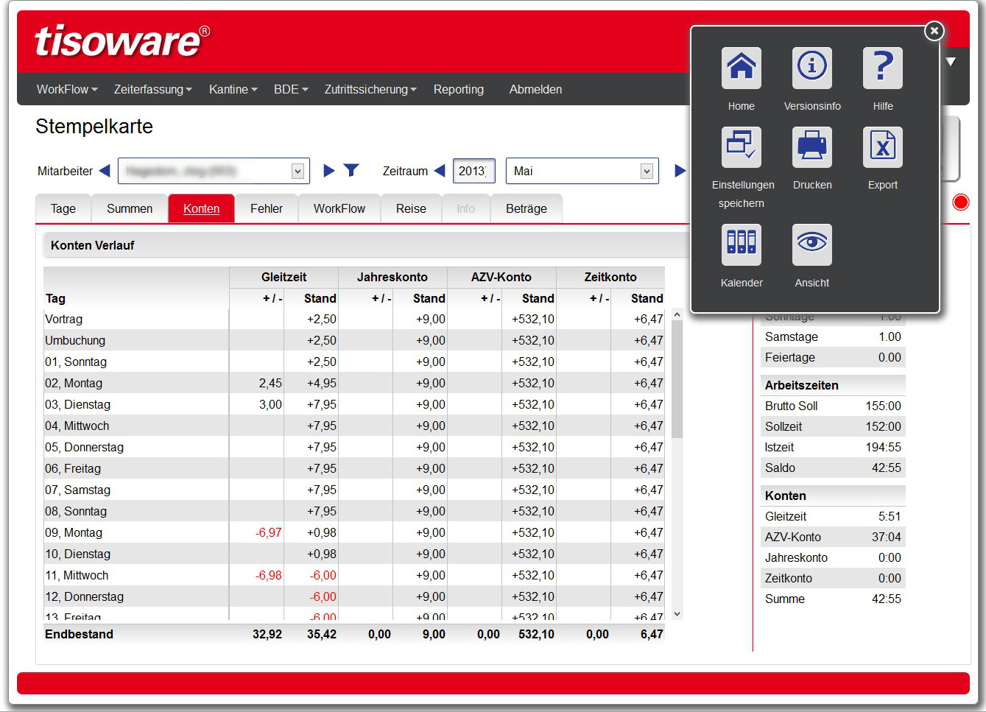Click the Ansicht eye icon
This screenshot has width=986, height=712.
[x=811, y=244]
